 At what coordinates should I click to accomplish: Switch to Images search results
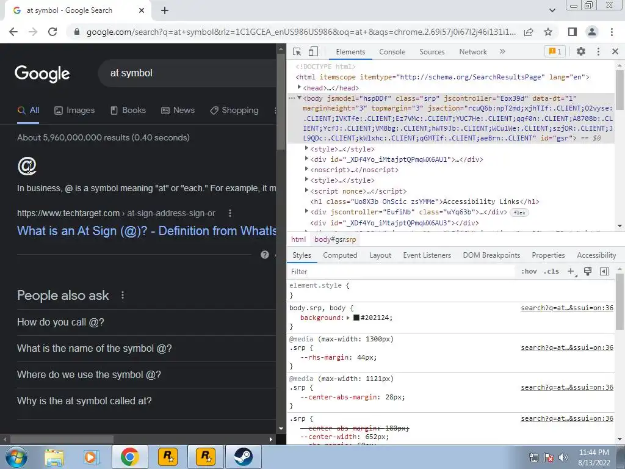point(74,111)
